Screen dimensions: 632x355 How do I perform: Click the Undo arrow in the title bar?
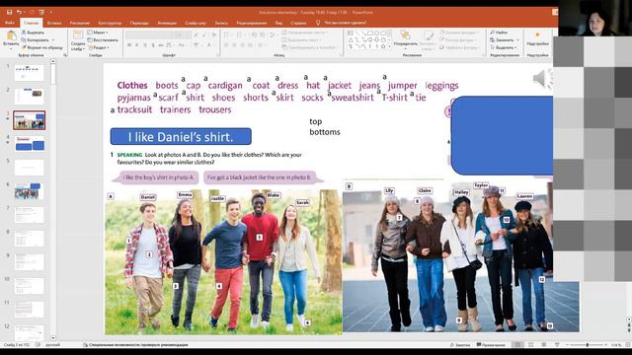point(19,12)
